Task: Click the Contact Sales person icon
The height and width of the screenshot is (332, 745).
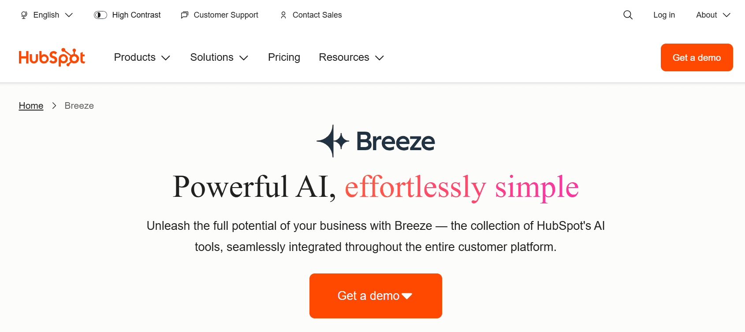Action: coord(283,15)
